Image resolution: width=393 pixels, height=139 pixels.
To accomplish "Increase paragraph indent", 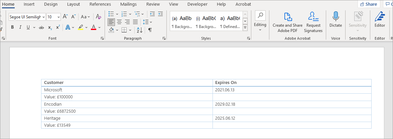I will [160, 14].
